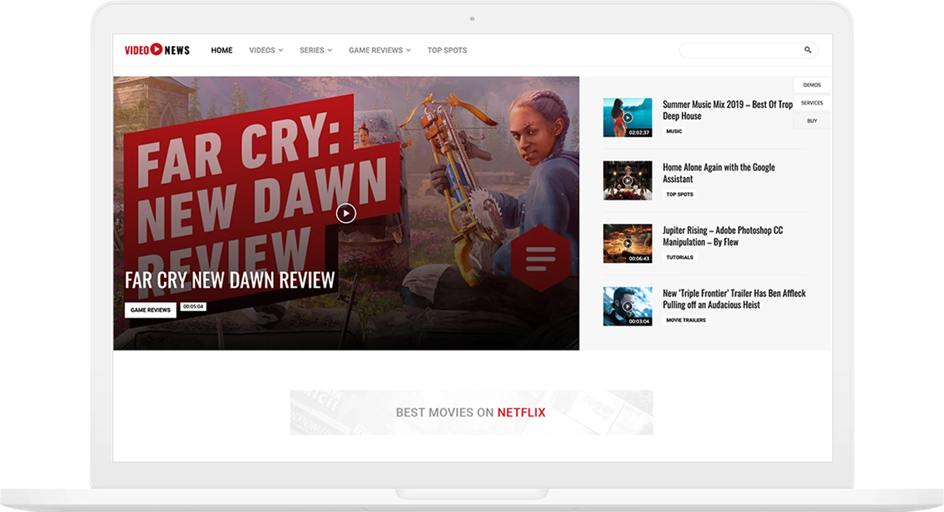Screen dimensions: 944x512
Task: Click the Buy side button
Action: [812, 121]
